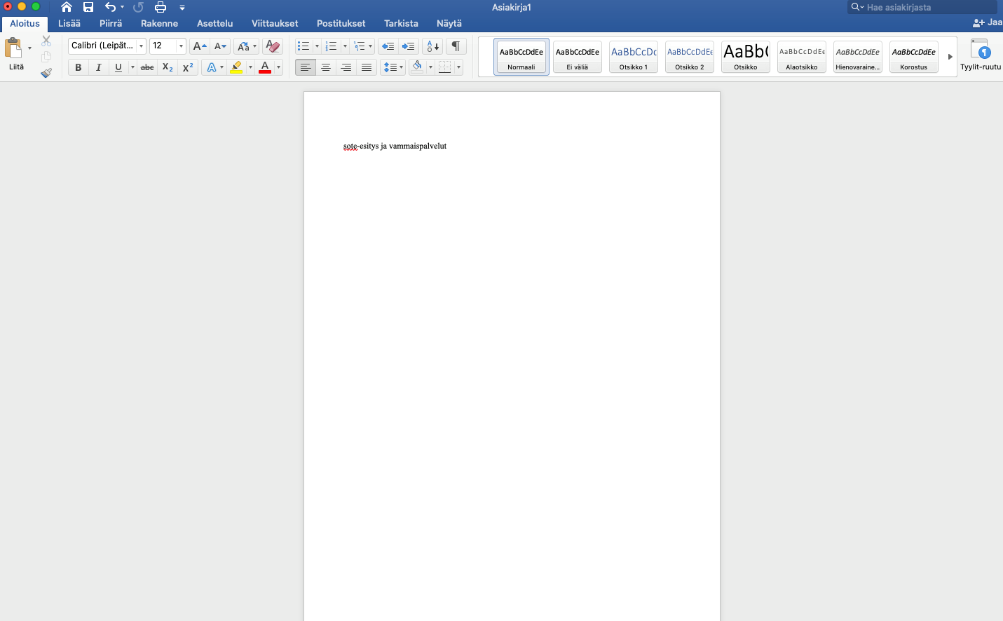Apply a multilevel list
The width and height of the screenshot is (1003, 621).
click(360, 46)
